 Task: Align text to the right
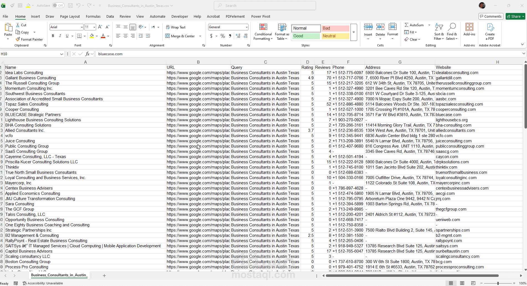tap(133, 36)
